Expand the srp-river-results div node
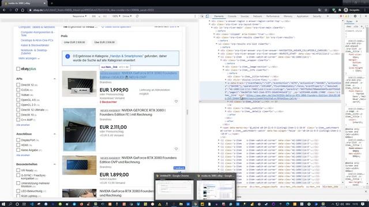 pos(214,37)
